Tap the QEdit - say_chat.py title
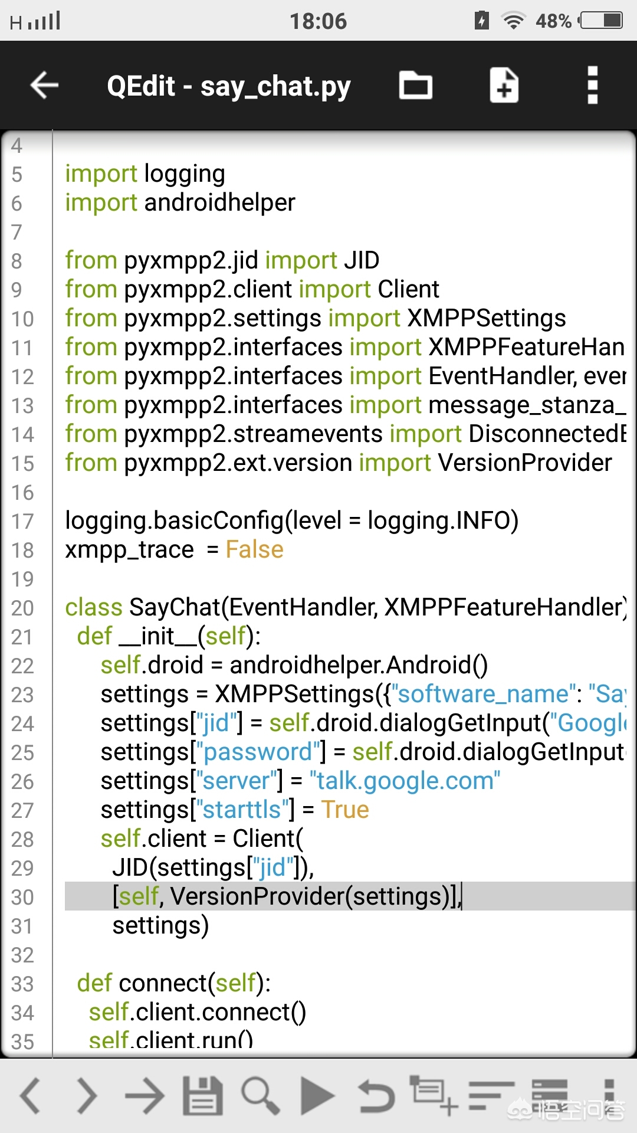637x1133 pixels. coord(229,86)
